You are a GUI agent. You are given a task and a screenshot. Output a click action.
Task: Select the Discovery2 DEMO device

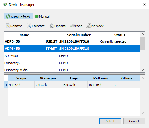pos(72,63)
